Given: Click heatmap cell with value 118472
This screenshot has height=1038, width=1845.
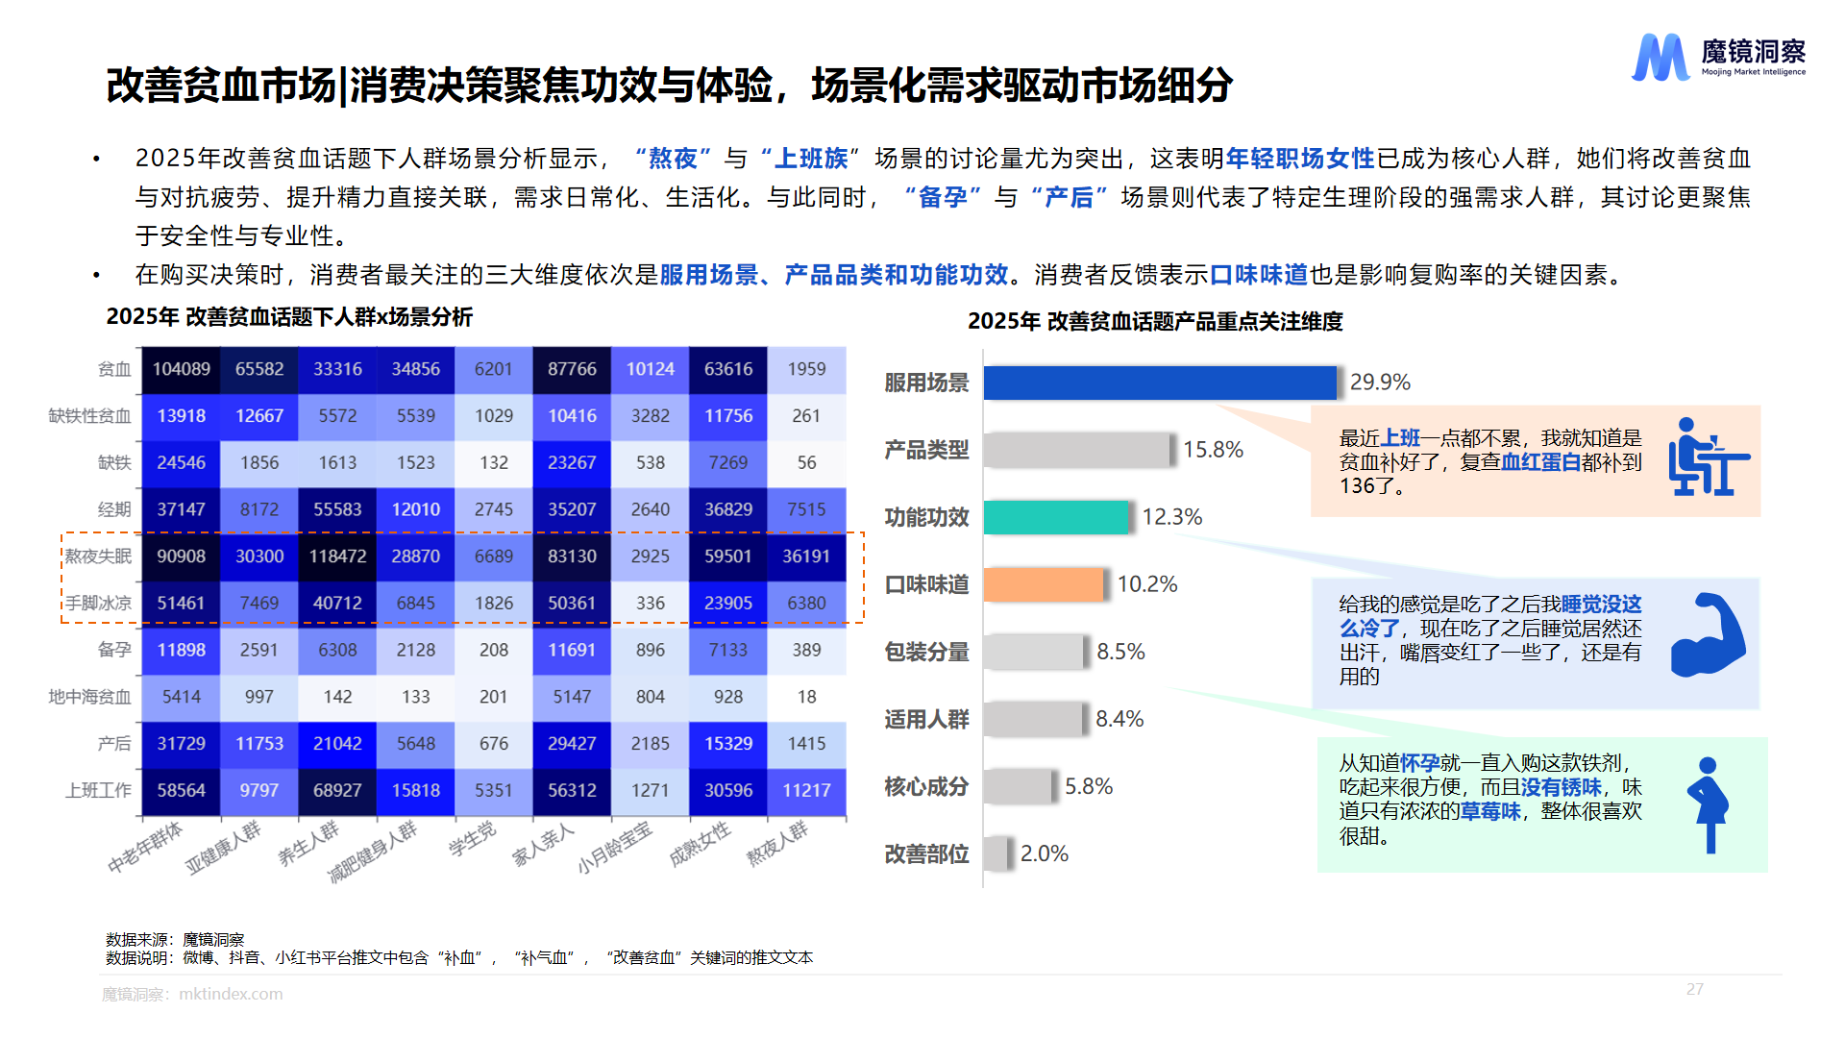Looking at the screenshot, I should coord(337,556).
